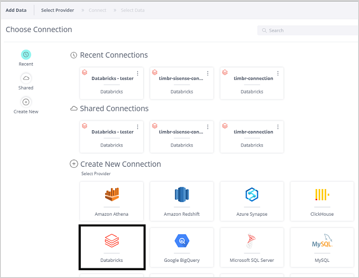Open options menu for recent timbr-connection
Viewport: 359px width, 278px height.
click(x=278, y=73)
